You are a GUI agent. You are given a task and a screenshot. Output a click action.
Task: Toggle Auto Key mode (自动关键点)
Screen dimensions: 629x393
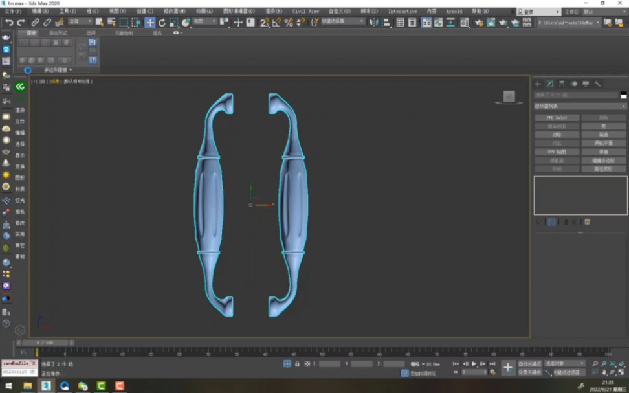(529, 364)
